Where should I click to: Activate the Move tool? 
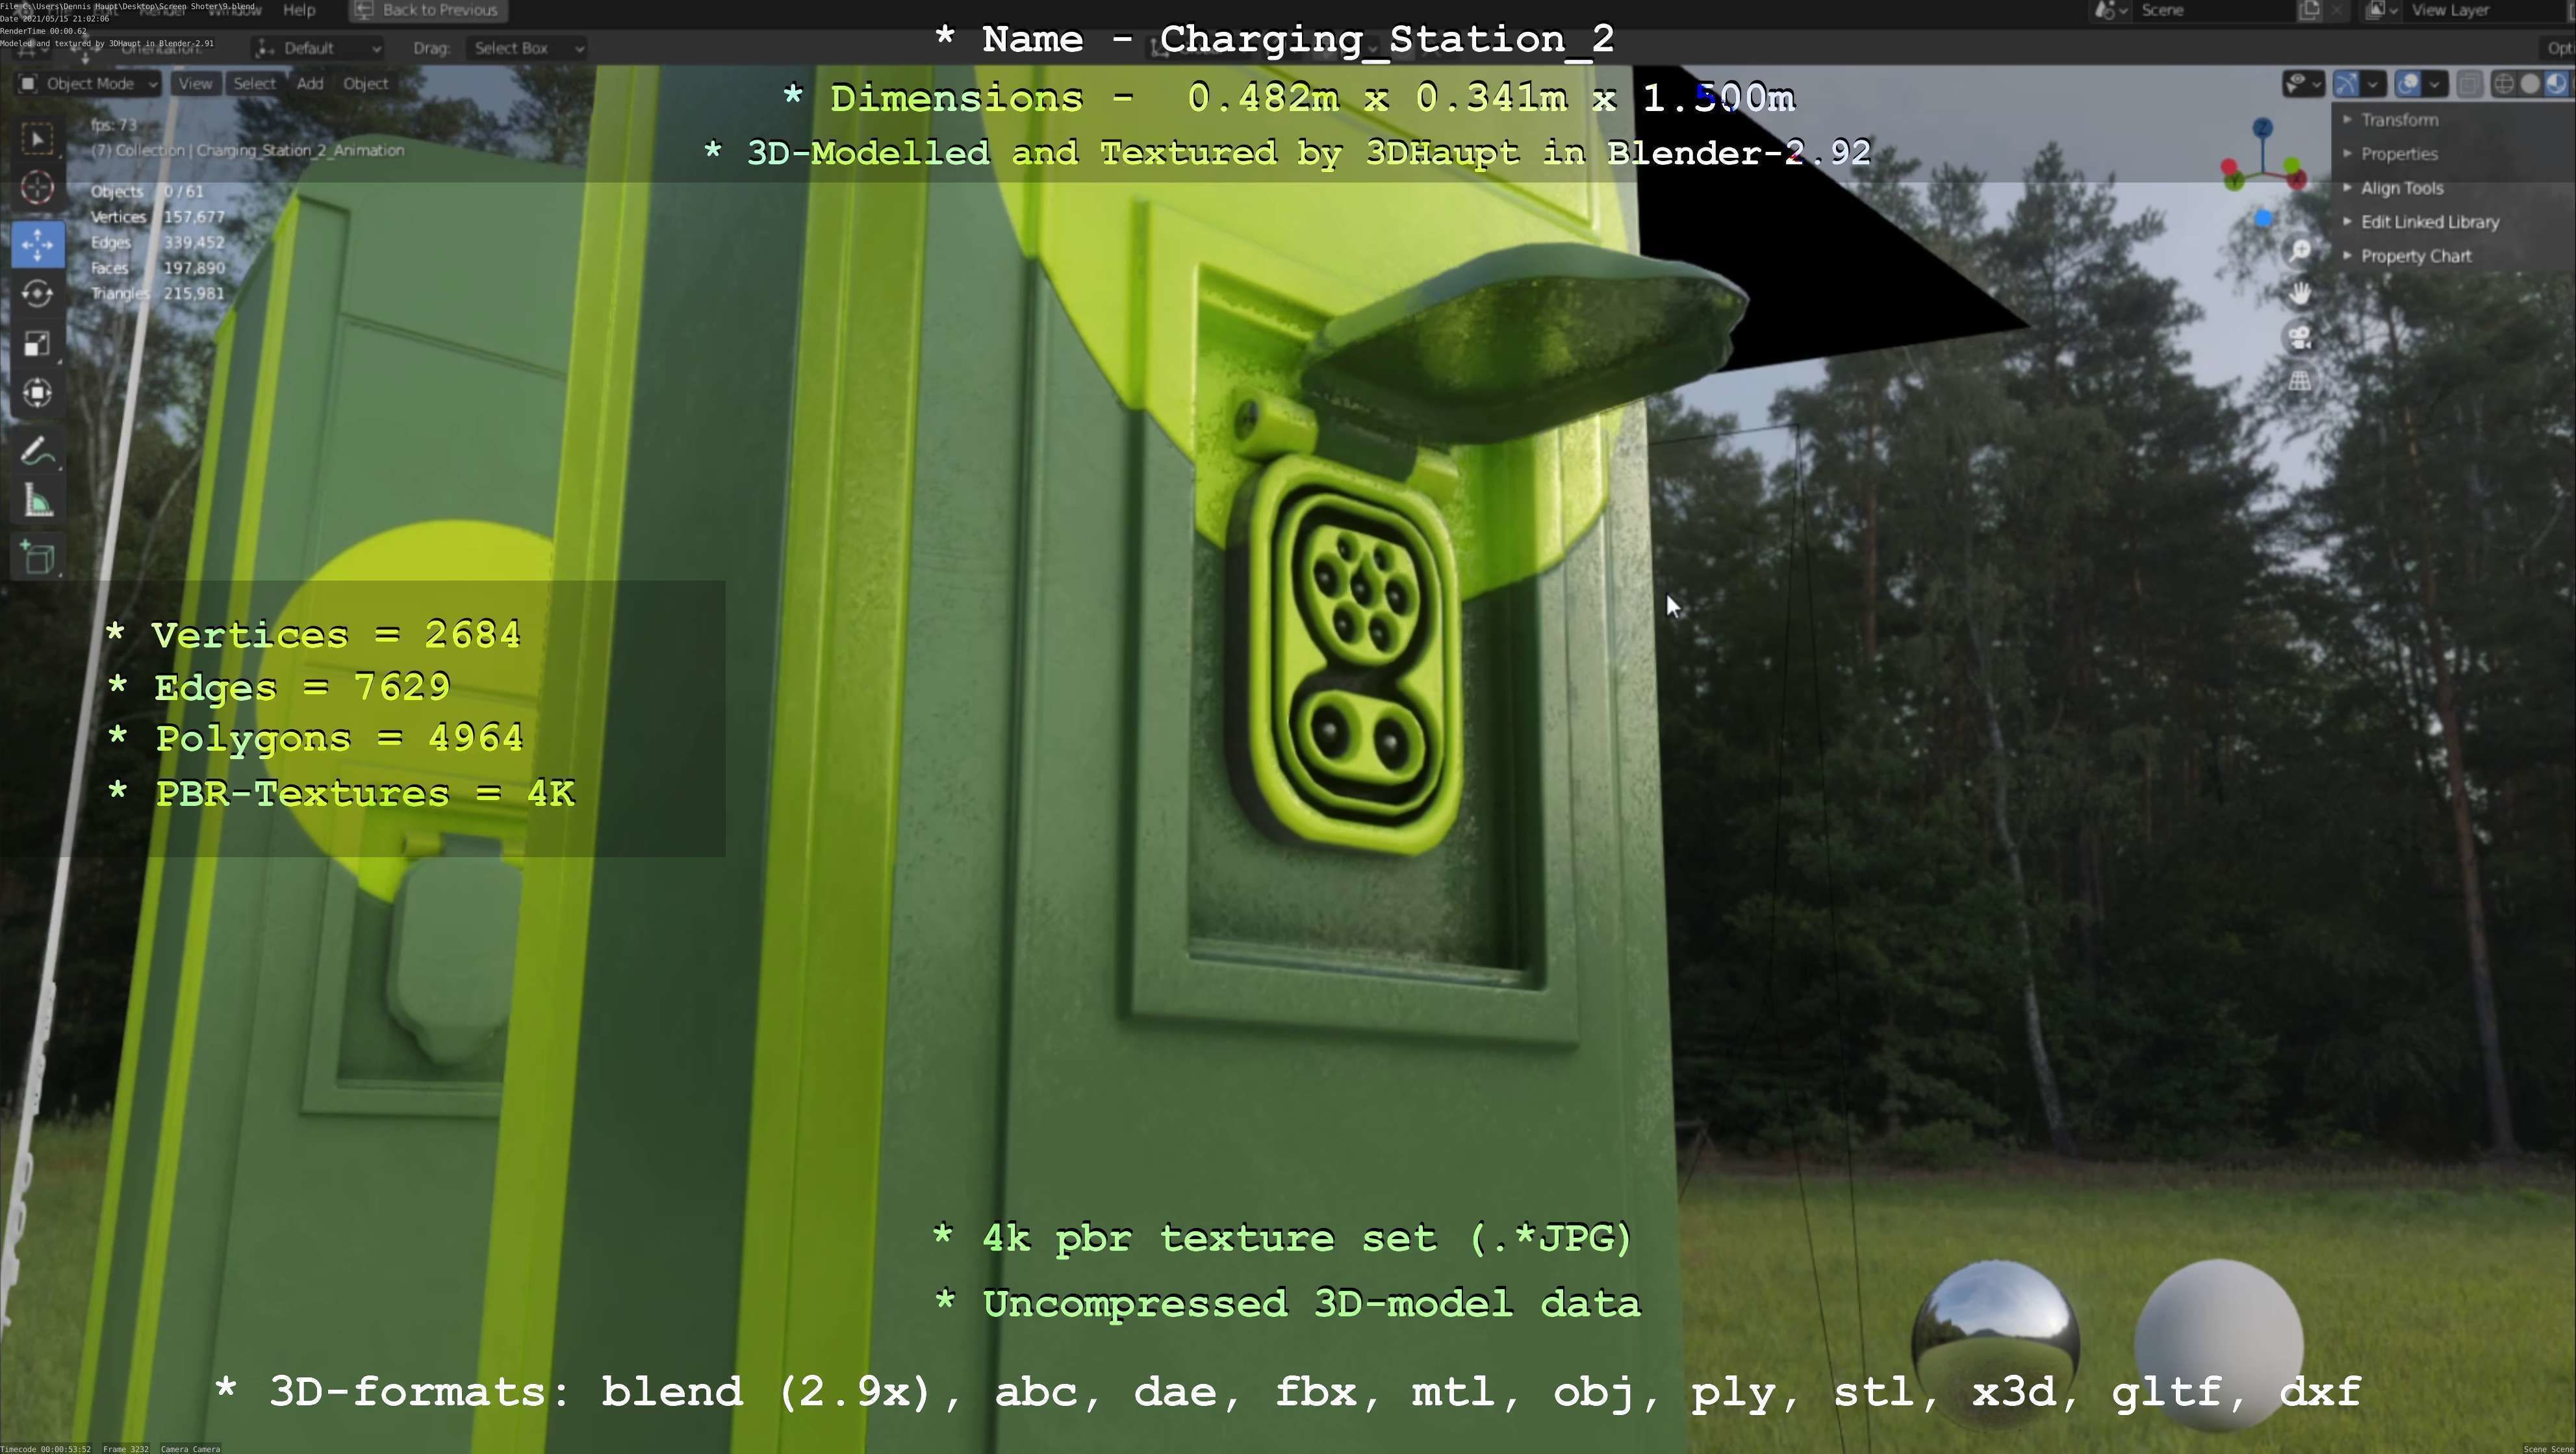[x=38, y=245]
